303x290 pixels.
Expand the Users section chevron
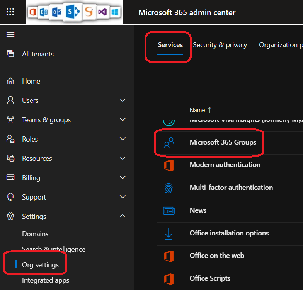pyautogui.click(x=123, y=101)
